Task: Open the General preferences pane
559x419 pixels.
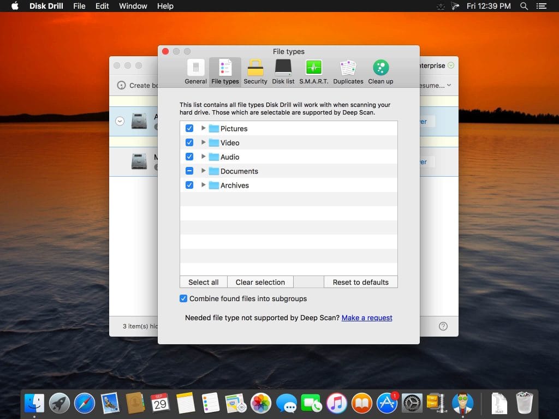Action: (x=195, y=70)
